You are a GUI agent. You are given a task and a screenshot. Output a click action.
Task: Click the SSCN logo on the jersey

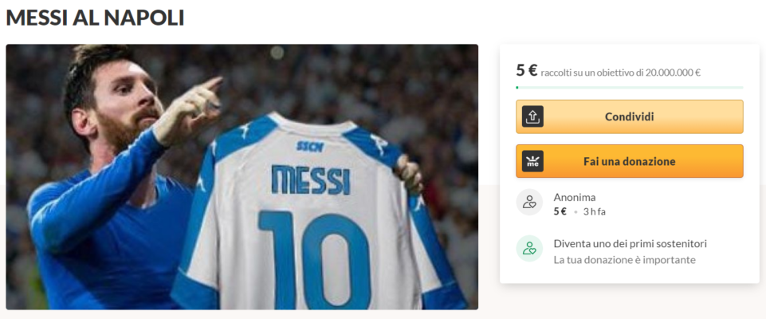tap(308, 145)
